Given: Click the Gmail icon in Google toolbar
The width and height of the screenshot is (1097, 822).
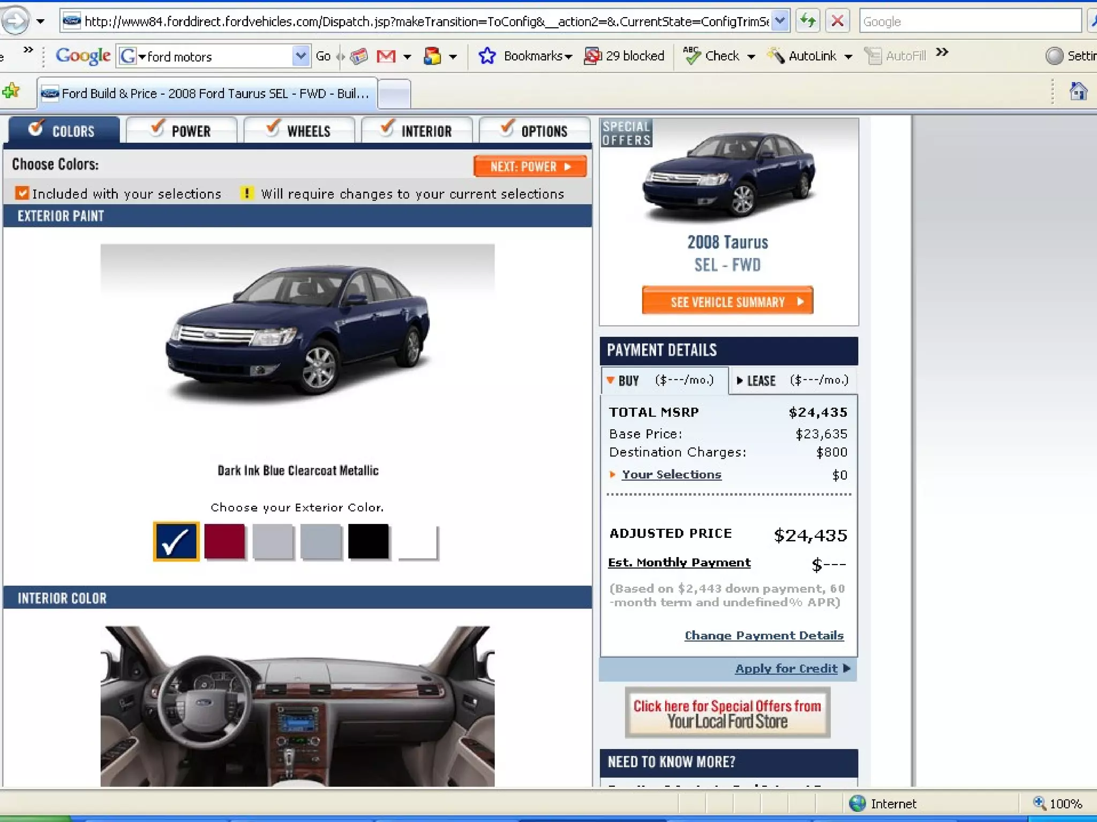Looking at the screenshot, I should 386,56.
